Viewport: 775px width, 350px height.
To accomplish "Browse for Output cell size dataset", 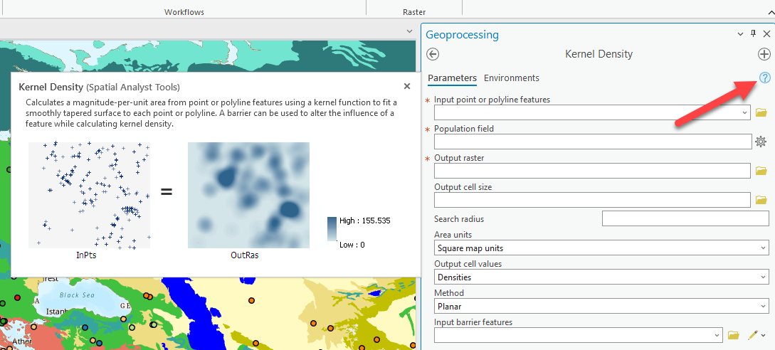I will [x=761, y=200].
